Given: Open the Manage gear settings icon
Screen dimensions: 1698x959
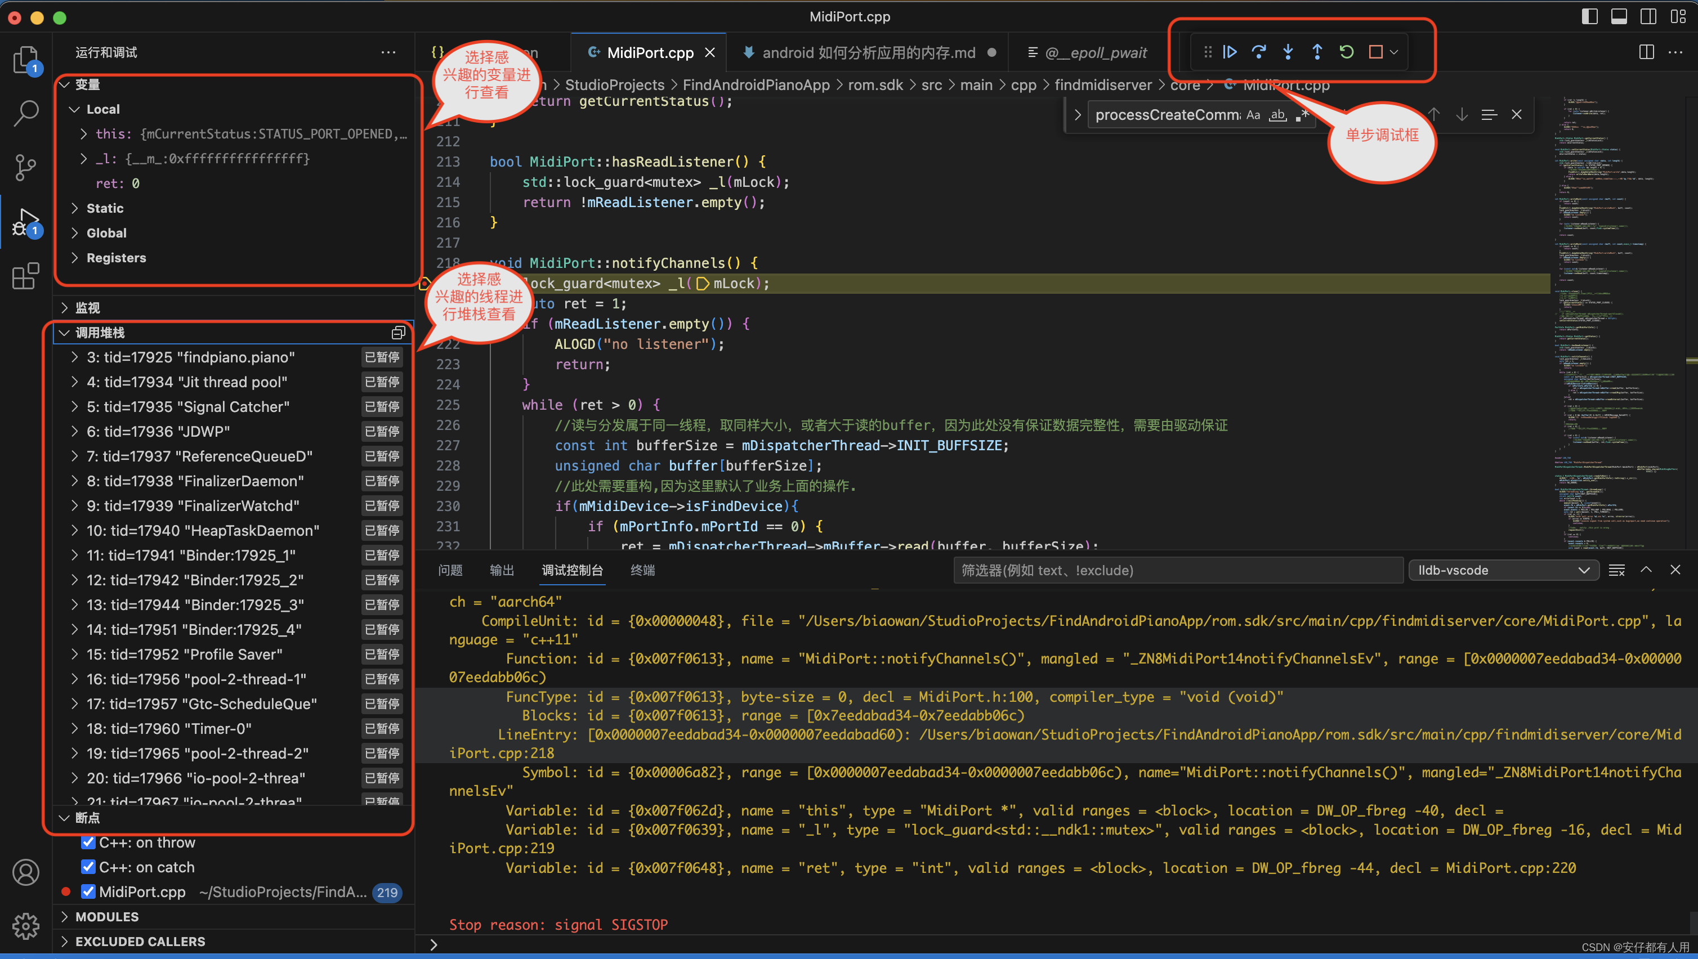Looking at the screenshot, I should pos(26,926).
